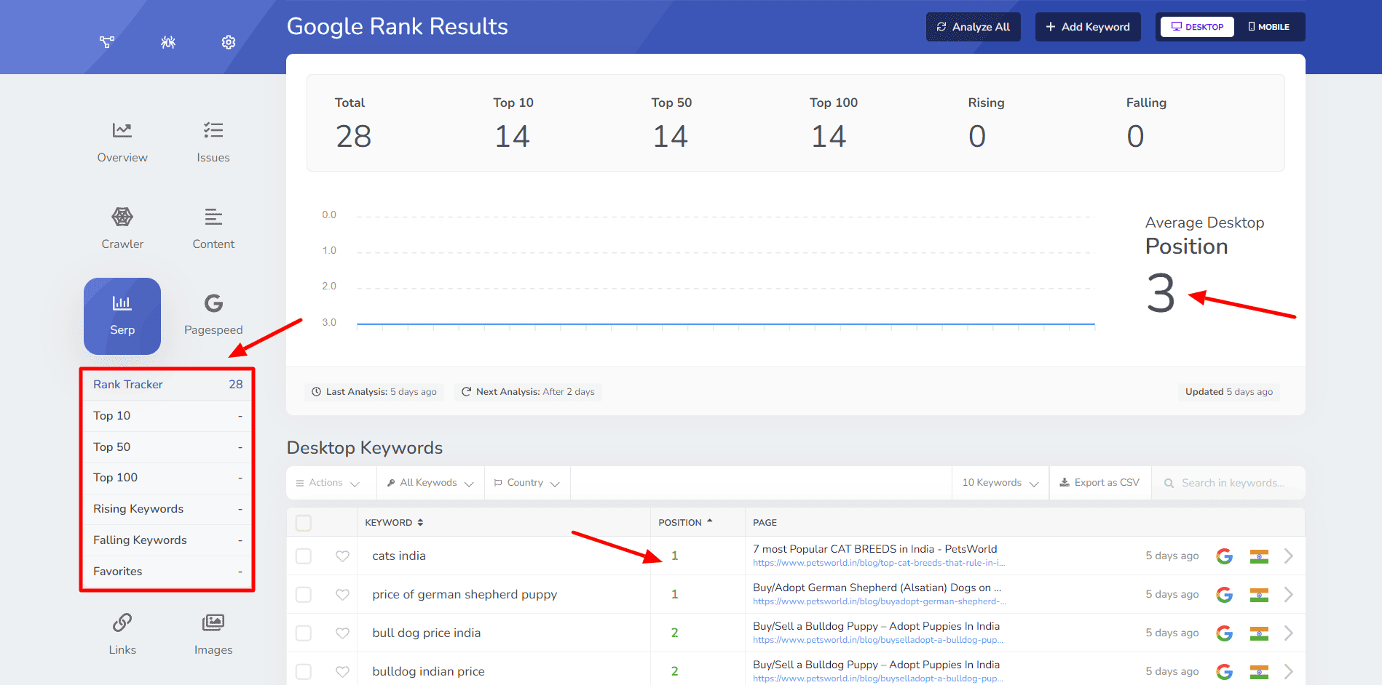Select Falling Keywords in sidebar menu

coord(167,540)
